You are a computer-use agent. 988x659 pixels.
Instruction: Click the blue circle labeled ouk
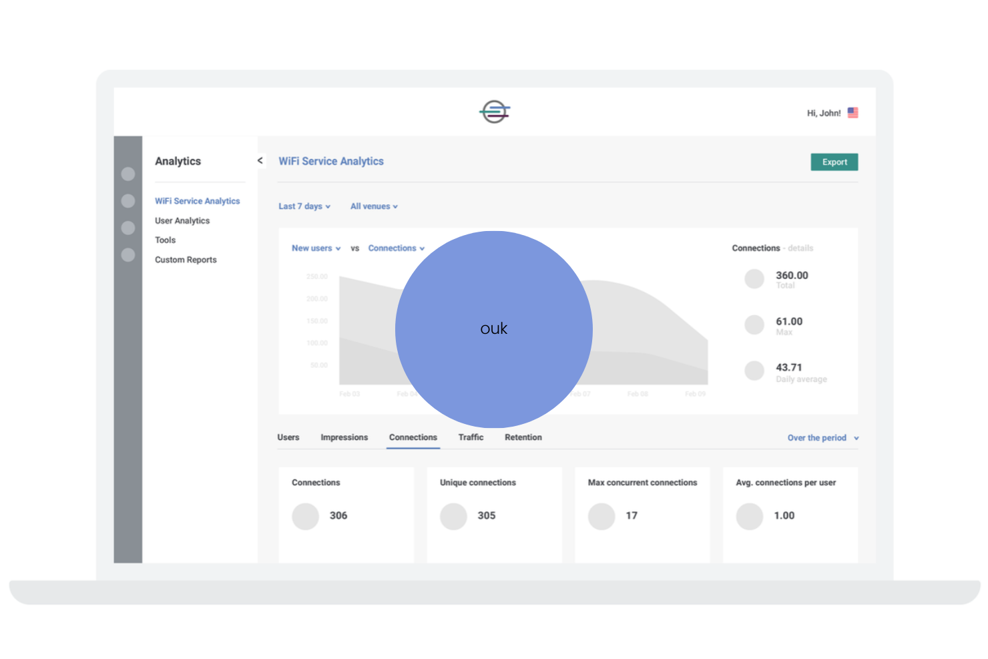[x=494, y=328]
